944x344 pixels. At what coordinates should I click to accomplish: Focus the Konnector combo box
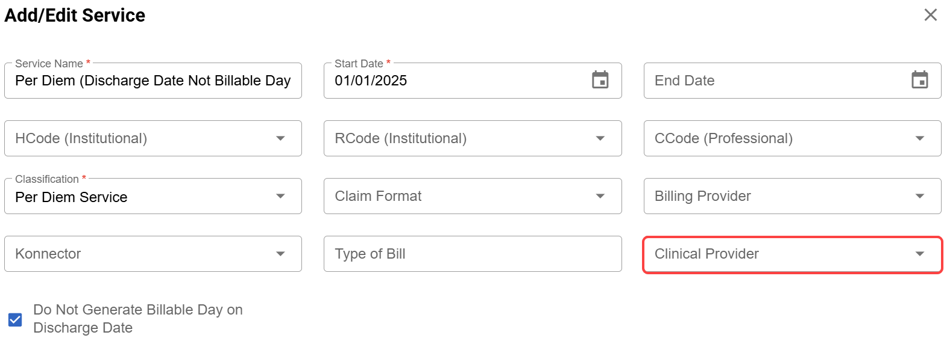[x=139, y=254]
